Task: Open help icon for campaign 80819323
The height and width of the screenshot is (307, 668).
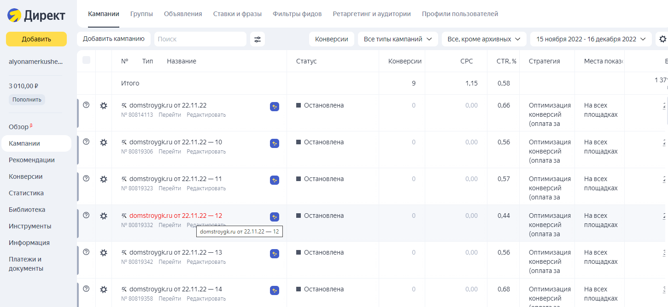Action: (86, 178)
